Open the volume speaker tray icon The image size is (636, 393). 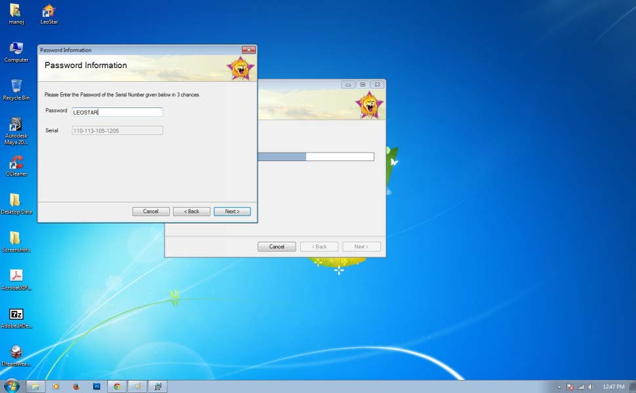coord(591,387)
